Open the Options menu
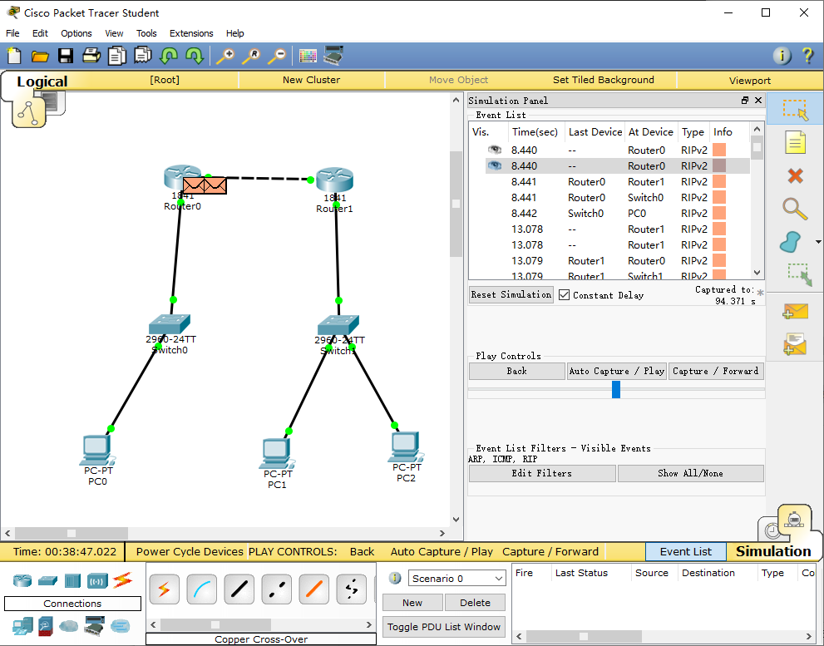The width and height of the screenshot is (824, 646). [76, 33]
